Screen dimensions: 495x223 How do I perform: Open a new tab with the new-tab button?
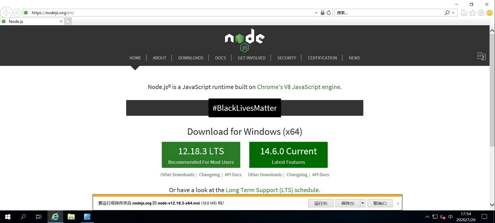click(x=68, y=21)
